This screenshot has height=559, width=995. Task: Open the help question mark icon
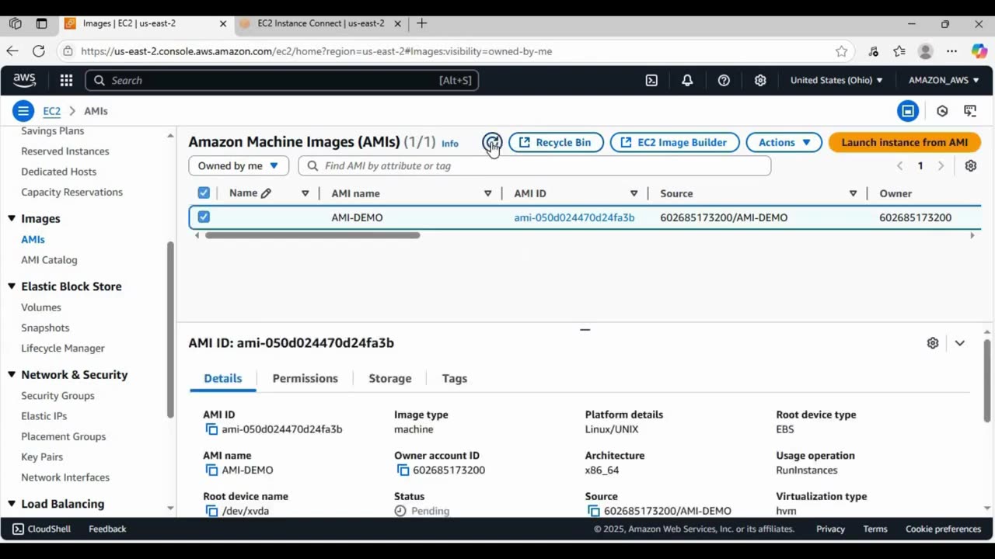[x=724, y=80]
